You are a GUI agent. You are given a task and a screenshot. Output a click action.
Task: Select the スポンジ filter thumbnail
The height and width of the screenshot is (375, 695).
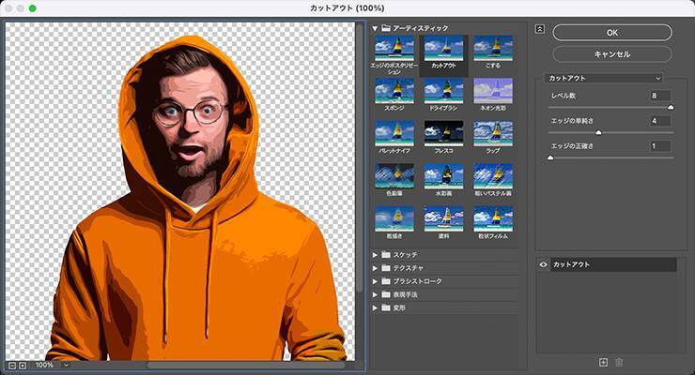[x=394, y=90]
